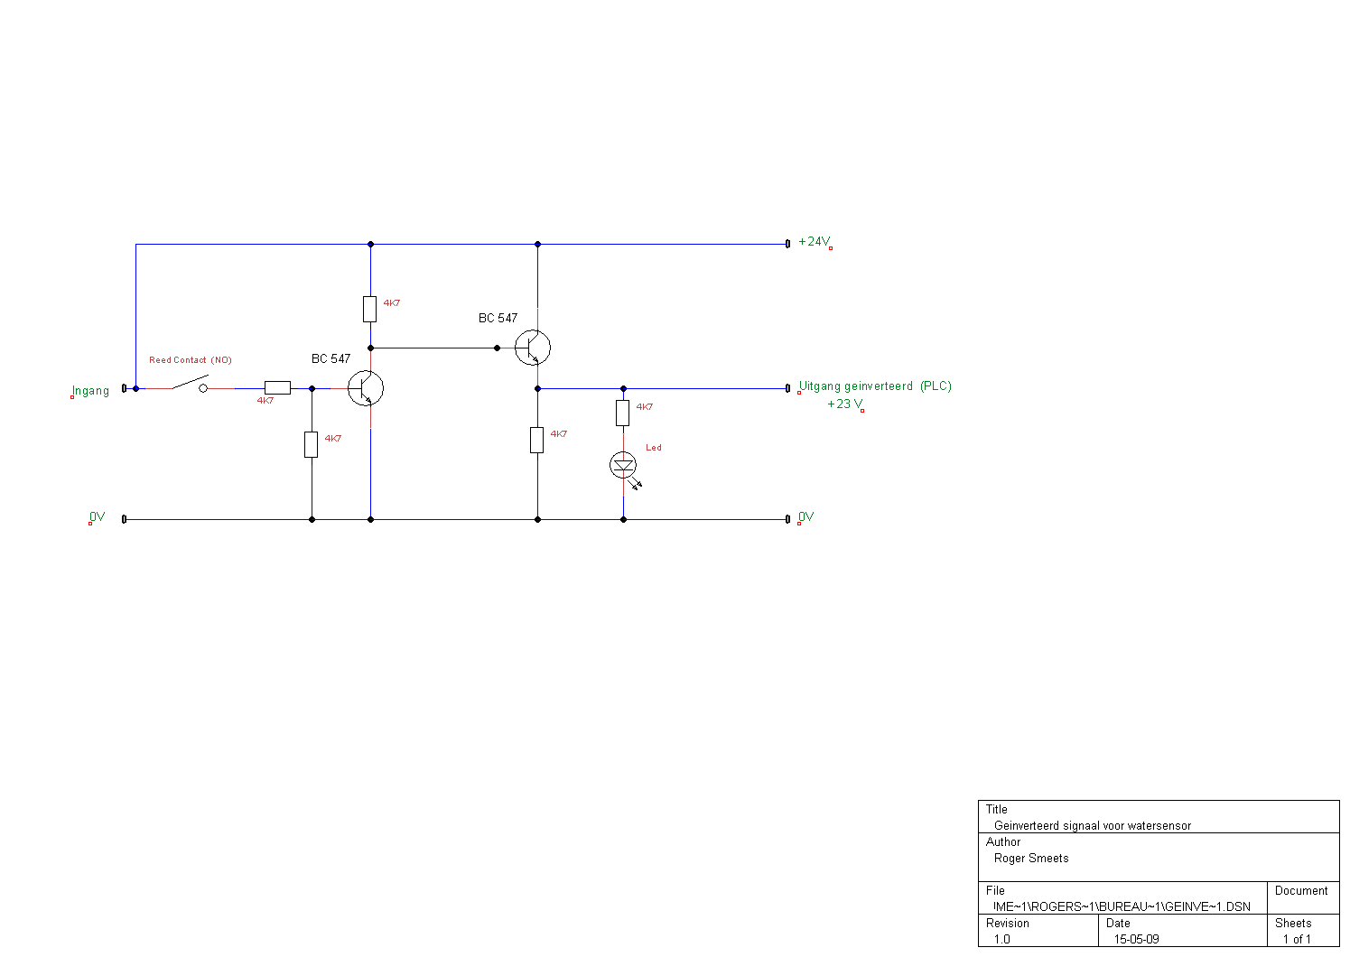Click the sheets value '1 of 1'
1350x957 pixels.
1297,940
